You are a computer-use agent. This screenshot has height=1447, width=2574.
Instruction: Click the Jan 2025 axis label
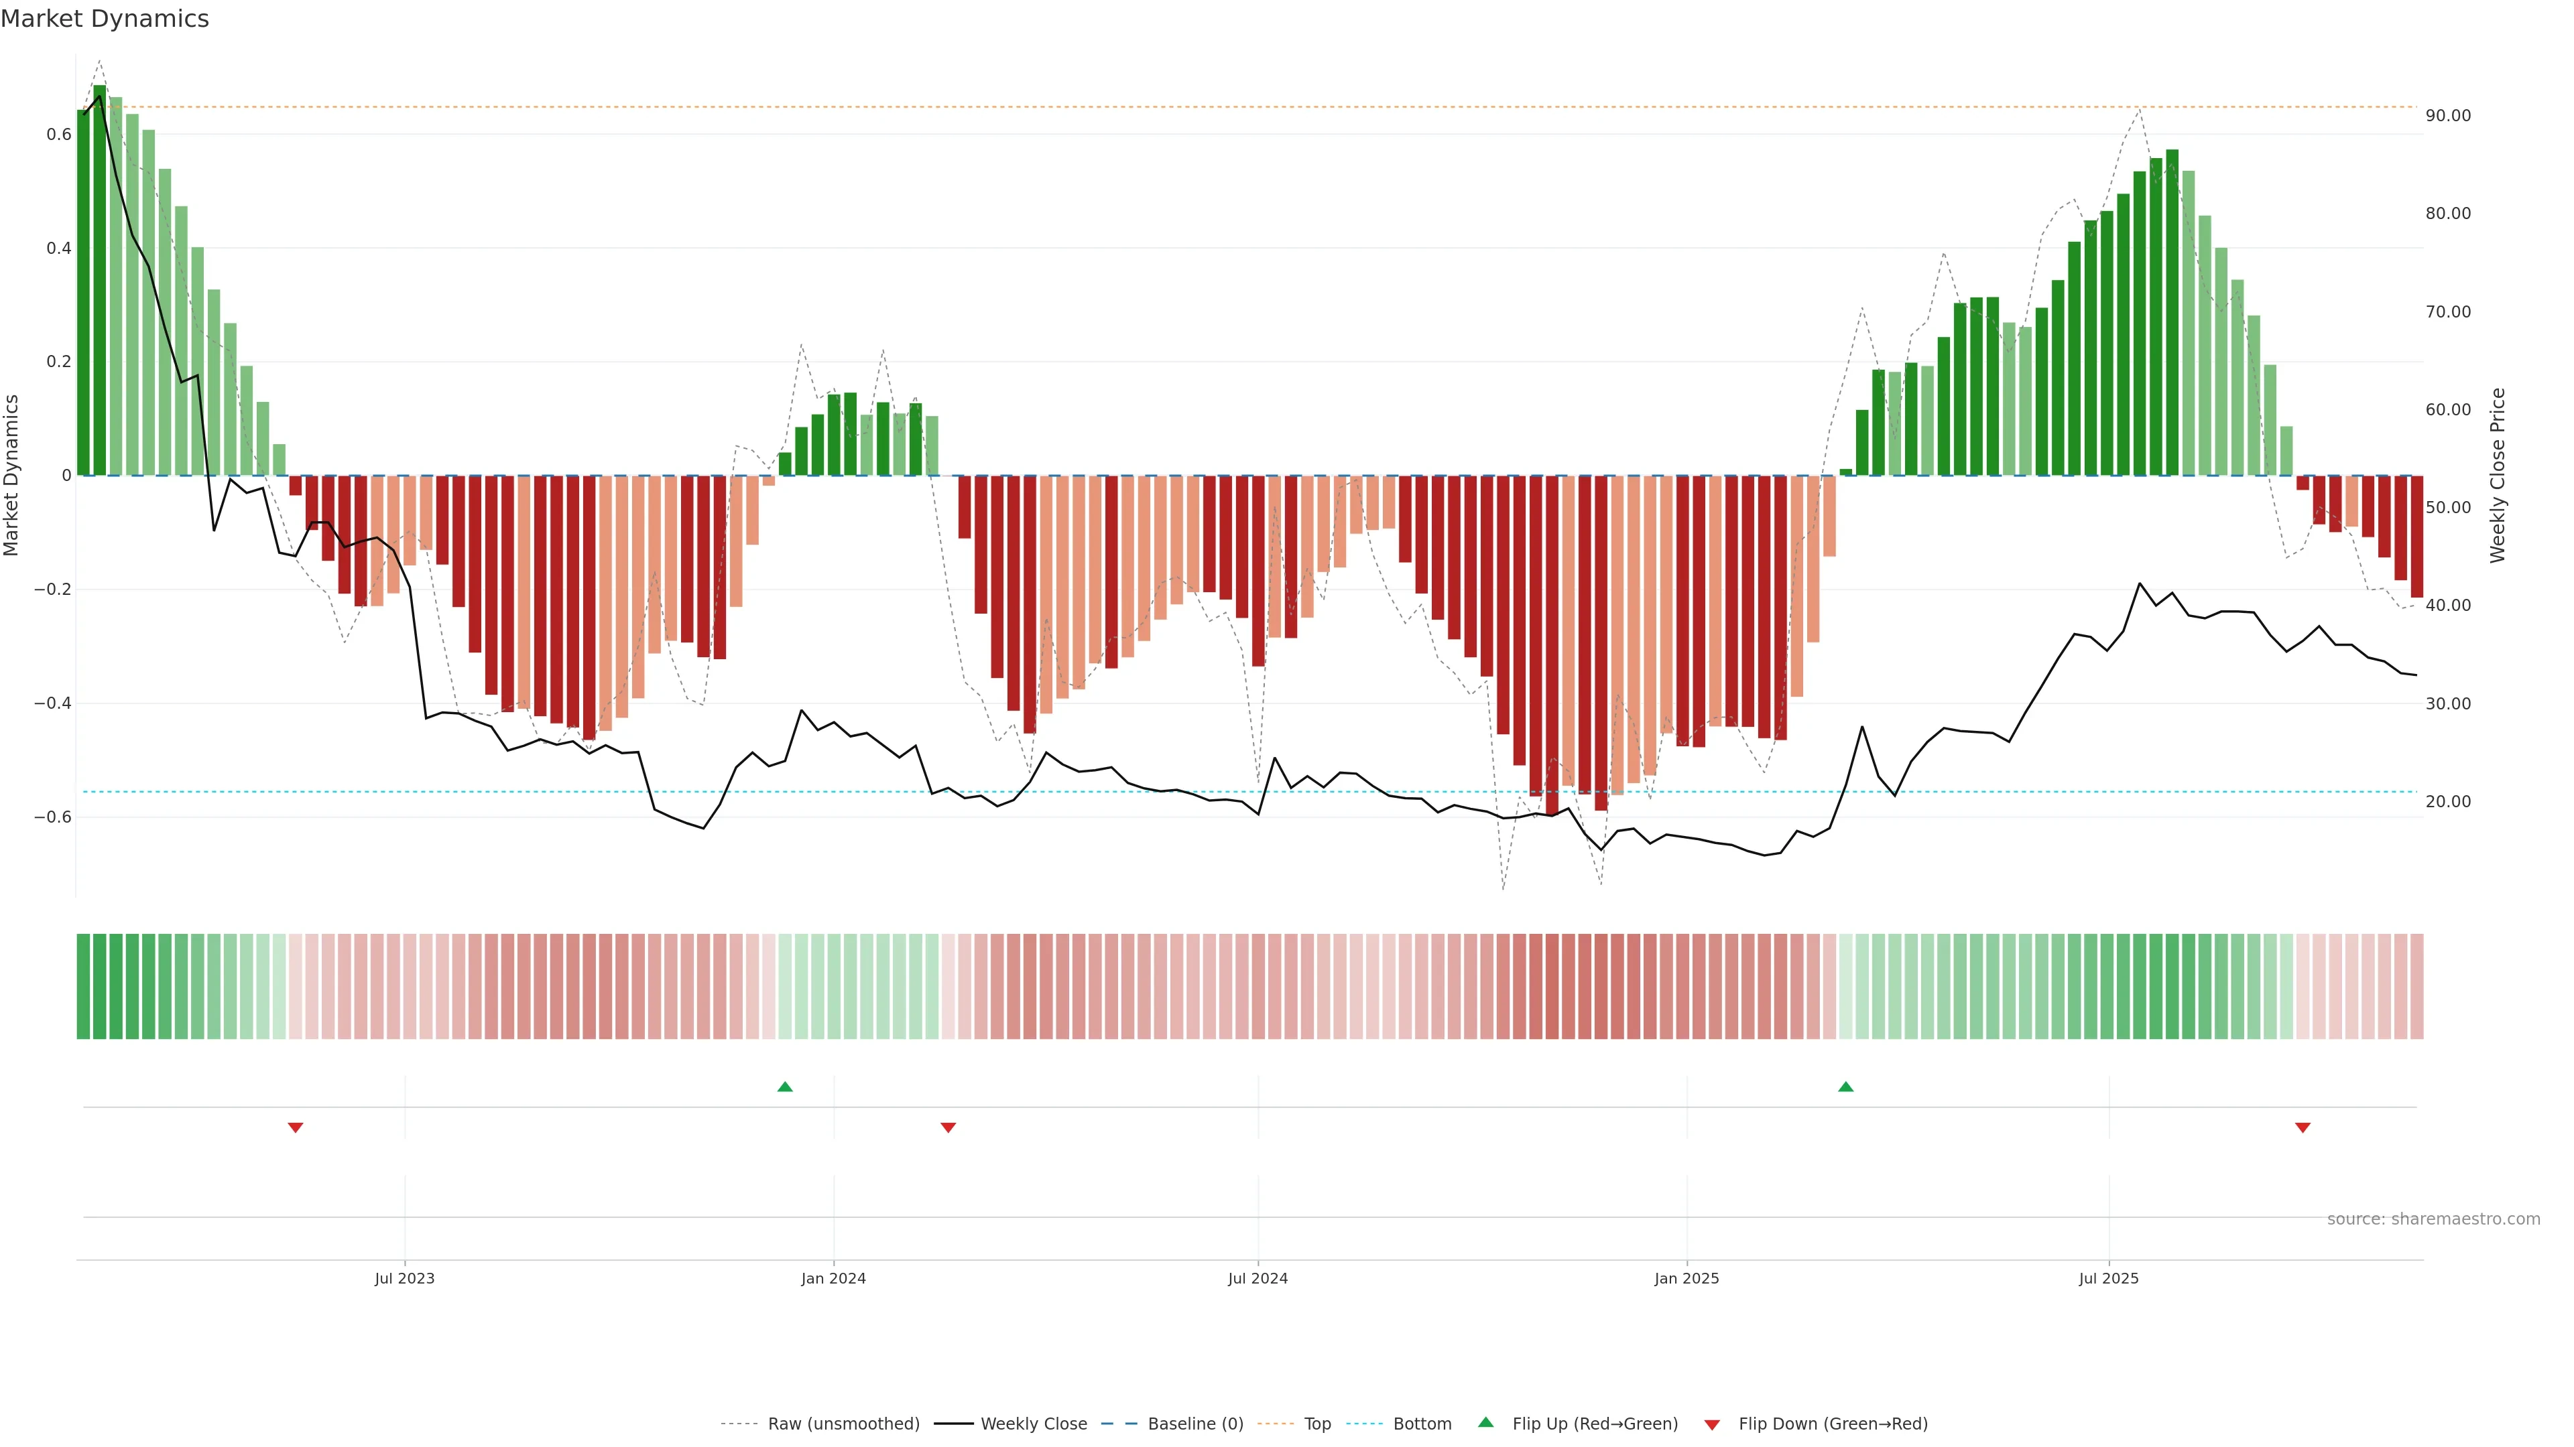pos(1687,1278)
